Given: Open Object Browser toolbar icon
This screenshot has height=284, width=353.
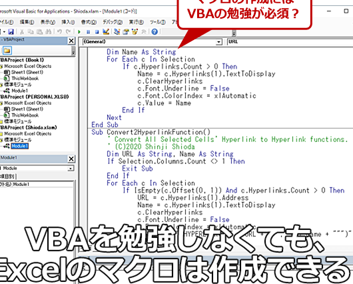Looking at the screenshot, I should coord(135,31).
